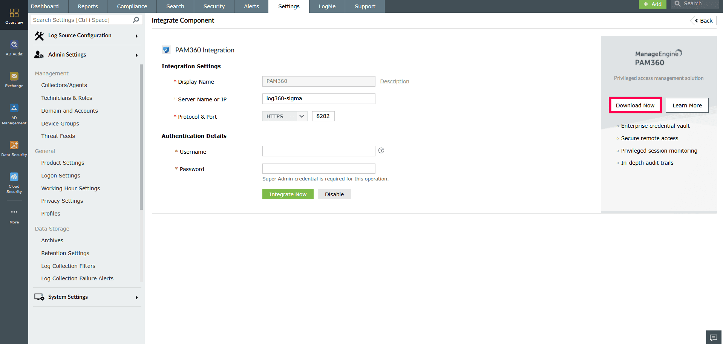Click the Disable button

[334, 194]
